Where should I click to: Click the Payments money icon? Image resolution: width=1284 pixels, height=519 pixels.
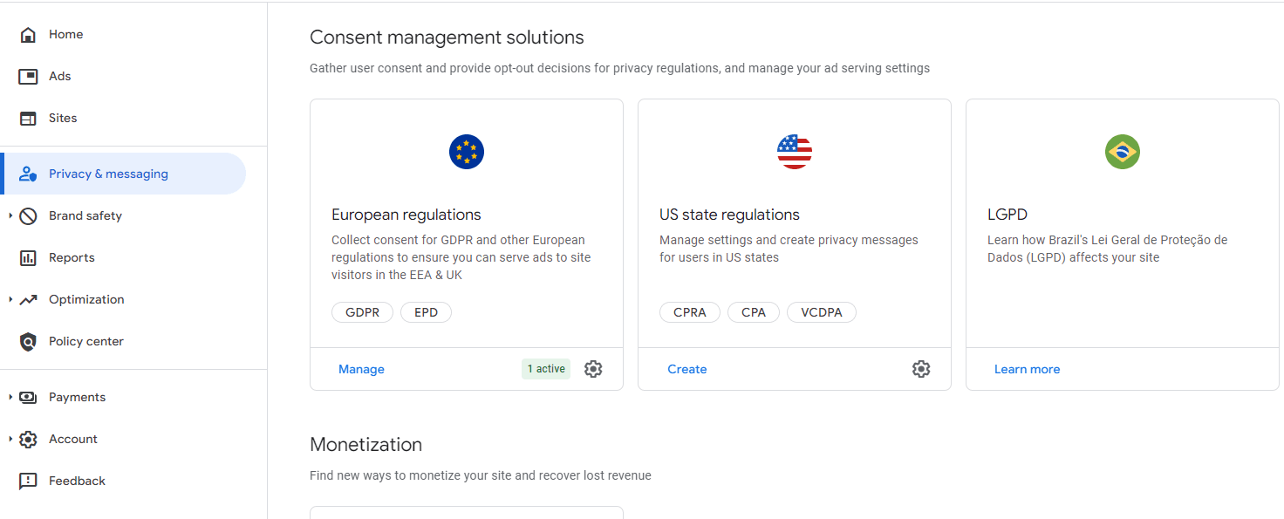[x=28, y=398]
